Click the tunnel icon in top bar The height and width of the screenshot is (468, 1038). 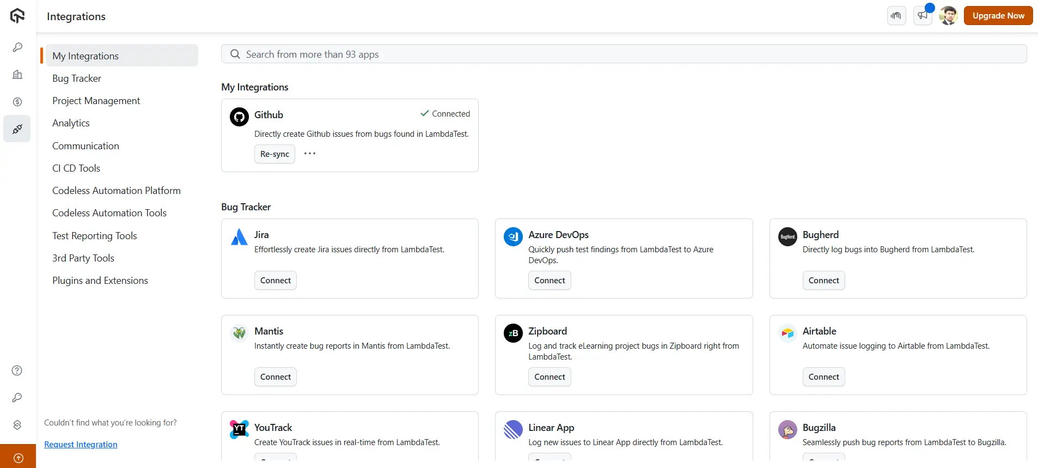coord(896,16)
